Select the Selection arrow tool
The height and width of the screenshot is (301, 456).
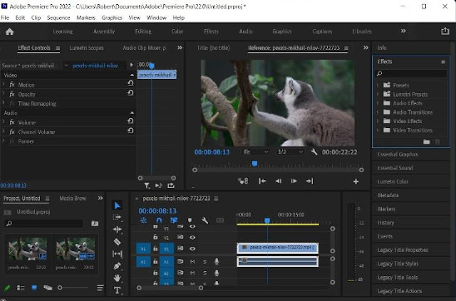click(x=117, y=206)
